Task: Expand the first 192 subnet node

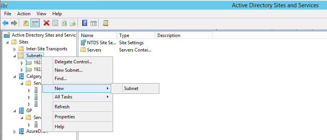Action: [x=22, y=63]
